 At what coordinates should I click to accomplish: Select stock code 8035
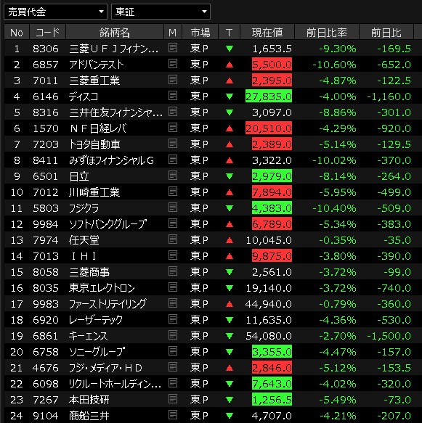point(45,288)
